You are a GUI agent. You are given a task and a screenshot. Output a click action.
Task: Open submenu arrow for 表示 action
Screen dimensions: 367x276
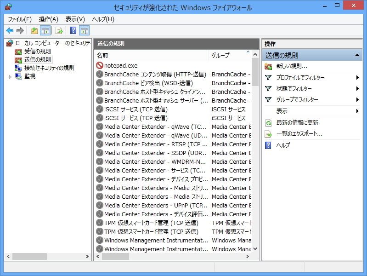(357, 111)
